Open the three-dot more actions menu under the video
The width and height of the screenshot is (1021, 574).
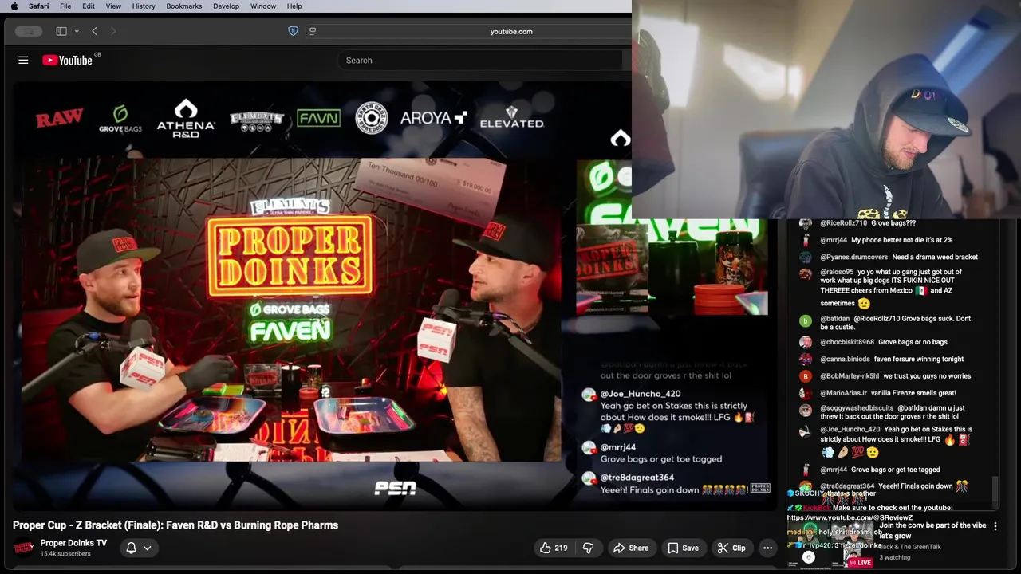pyautogui.click(x=767, y=548)
